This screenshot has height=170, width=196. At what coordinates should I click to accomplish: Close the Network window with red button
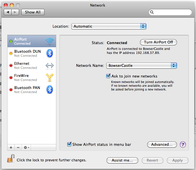point(6,5)
